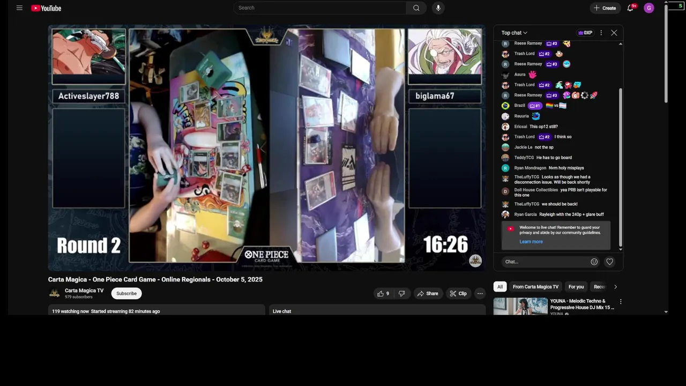Open YOUNA Melodic Techno video thumbnail
This screenshot has width=686, height=386.
pos(520,306)
